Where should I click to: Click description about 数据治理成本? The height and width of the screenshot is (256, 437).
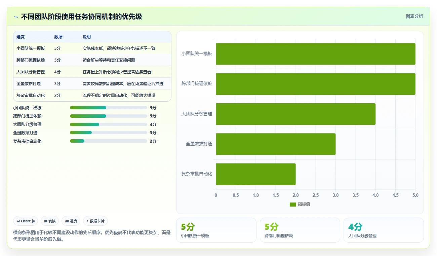[x=123, y=84]
